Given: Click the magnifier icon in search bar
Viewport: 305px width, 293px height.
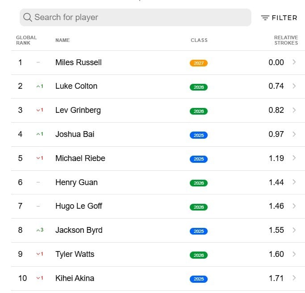Looking at the screenshot, I should tap(28, 17).
